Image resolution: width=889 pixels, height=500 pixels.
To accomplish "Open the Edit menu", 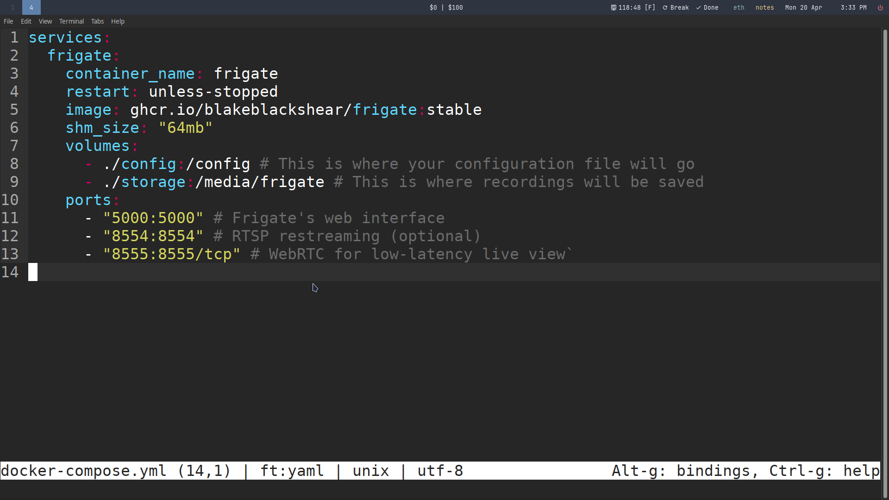I will coord(26,21).
